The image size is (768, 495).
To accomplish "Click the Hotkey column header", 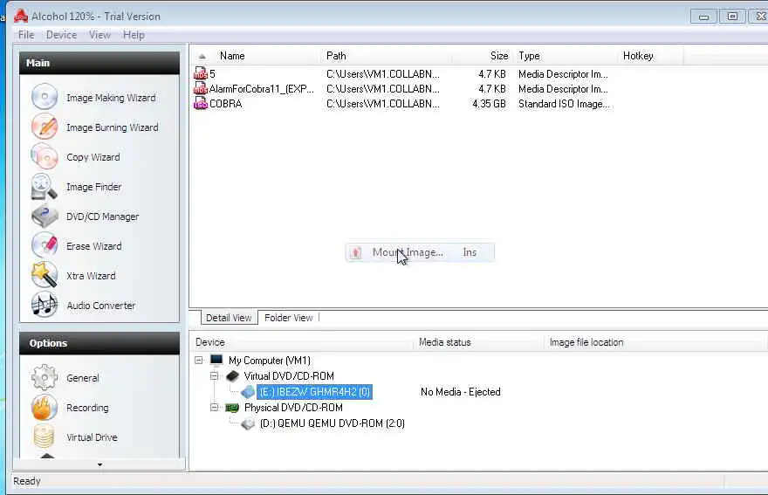I will pyautogui.click(x=638, y=56).
